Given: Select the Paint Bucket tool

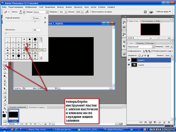Looking at the screenshot, I should pos(5,69).
